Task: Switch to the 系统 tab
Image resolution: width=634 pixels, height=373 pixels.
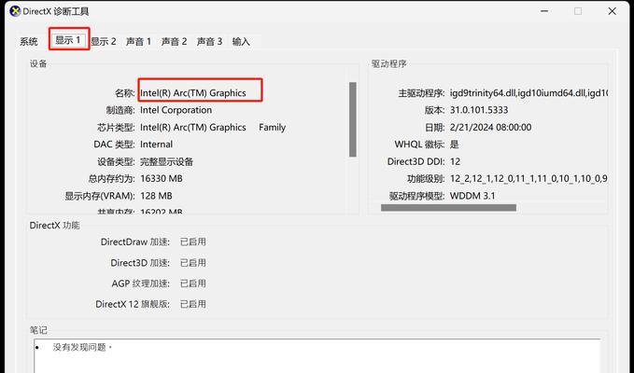Action: (x=29, y=42)
